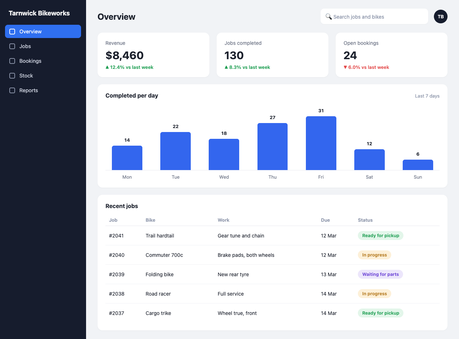Click the Work column header
The image size is (459, 339).
[x=223, y=220]
